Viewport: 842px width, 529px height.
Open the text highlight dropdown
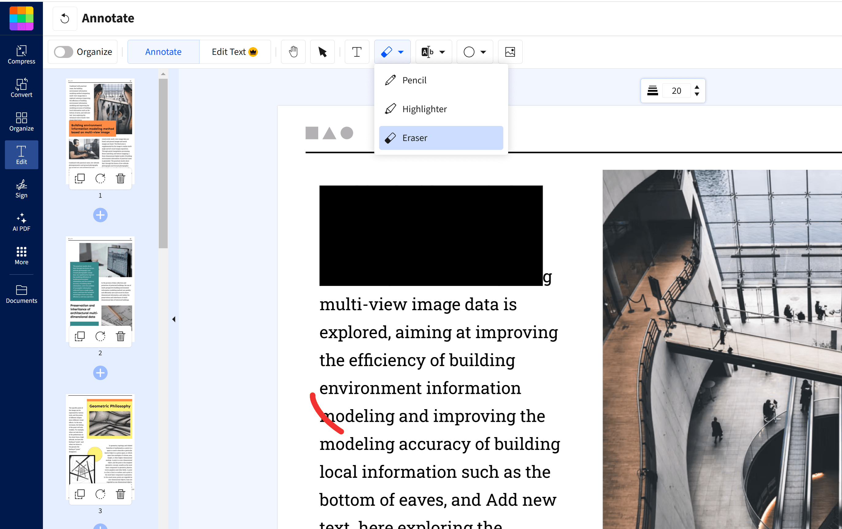pos(442,52)
